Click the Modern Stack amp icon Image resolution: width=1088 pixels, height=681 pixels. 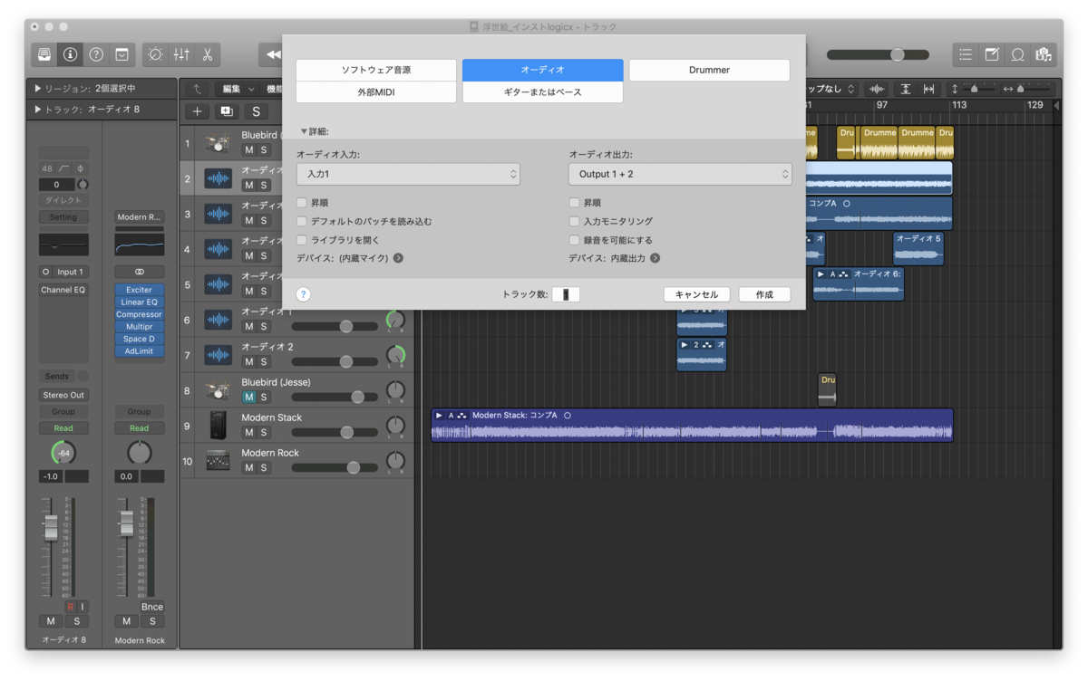(218, 426)
